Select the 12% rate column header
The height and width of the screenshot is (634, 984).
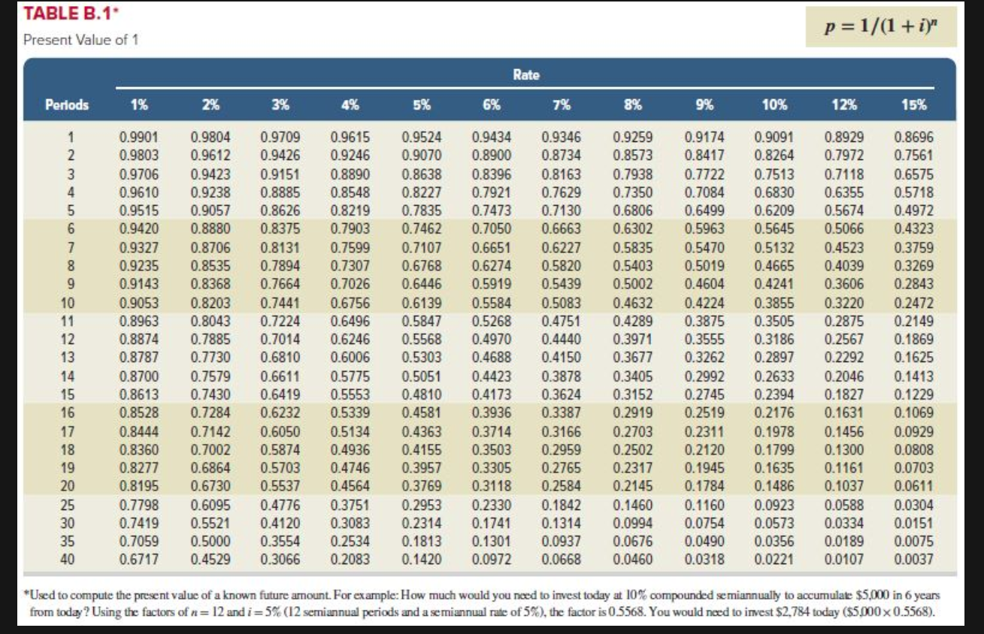844,105
